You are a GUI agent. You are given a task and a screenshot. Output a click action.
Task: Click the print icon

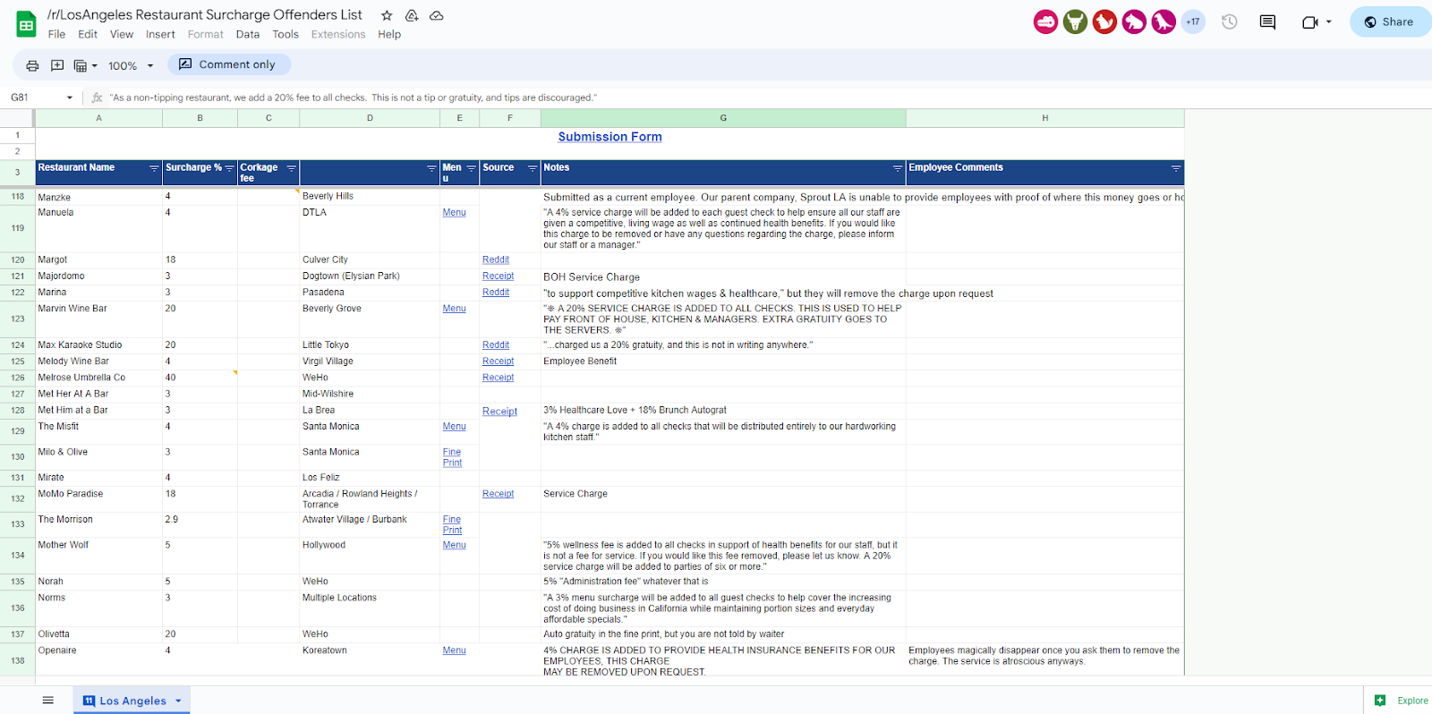32,65
